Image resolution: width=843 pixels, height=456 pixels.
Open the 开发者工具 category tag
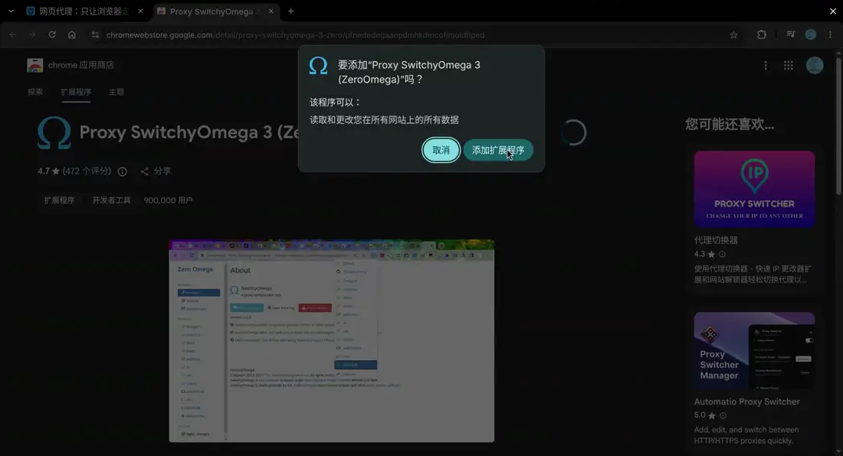pyautogui.click(x=111, y=200)
